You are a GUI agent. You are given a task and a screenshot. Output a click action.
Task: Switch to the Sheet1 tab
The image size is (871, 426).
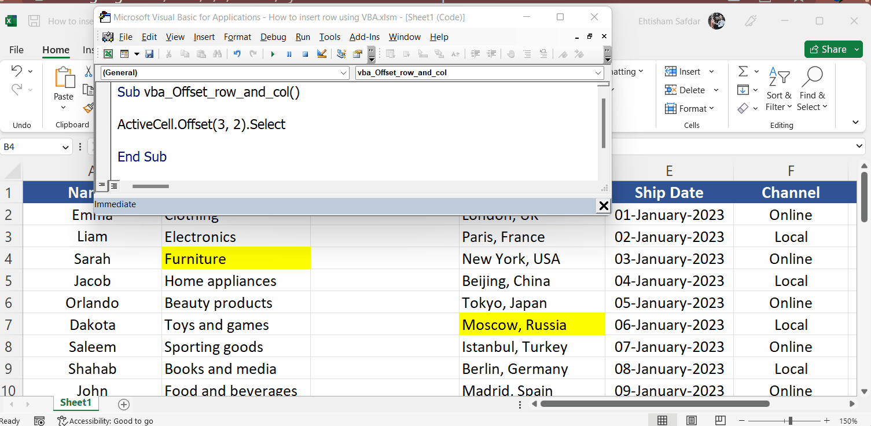coord(76,402)
